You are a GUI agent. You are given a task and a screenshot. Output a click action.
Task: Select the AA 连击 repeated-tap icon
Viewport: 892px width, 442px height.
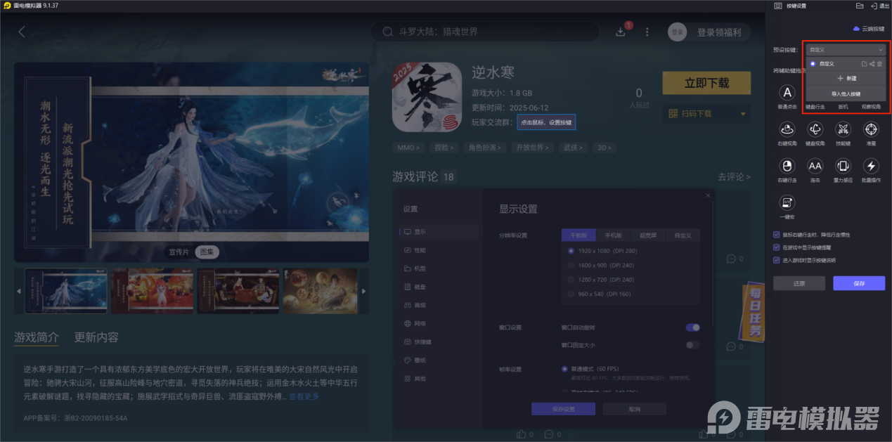click(x=815, y=167)
